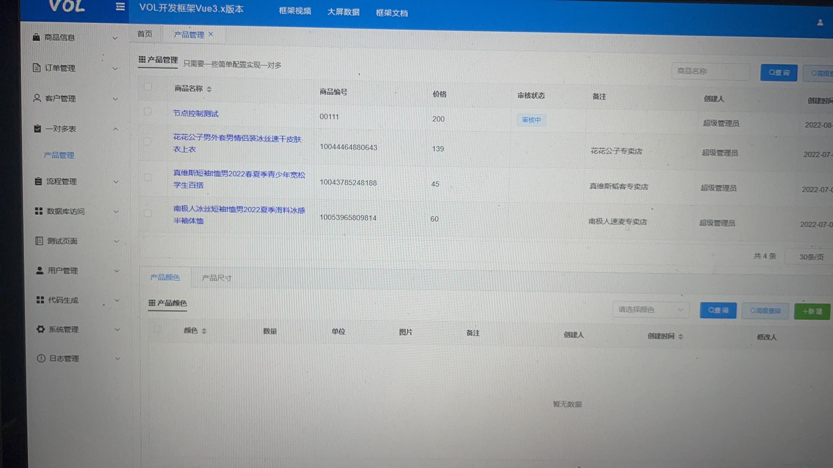
Task: Expand the 客户管理 menu chevron
Action: coord(115,99)
